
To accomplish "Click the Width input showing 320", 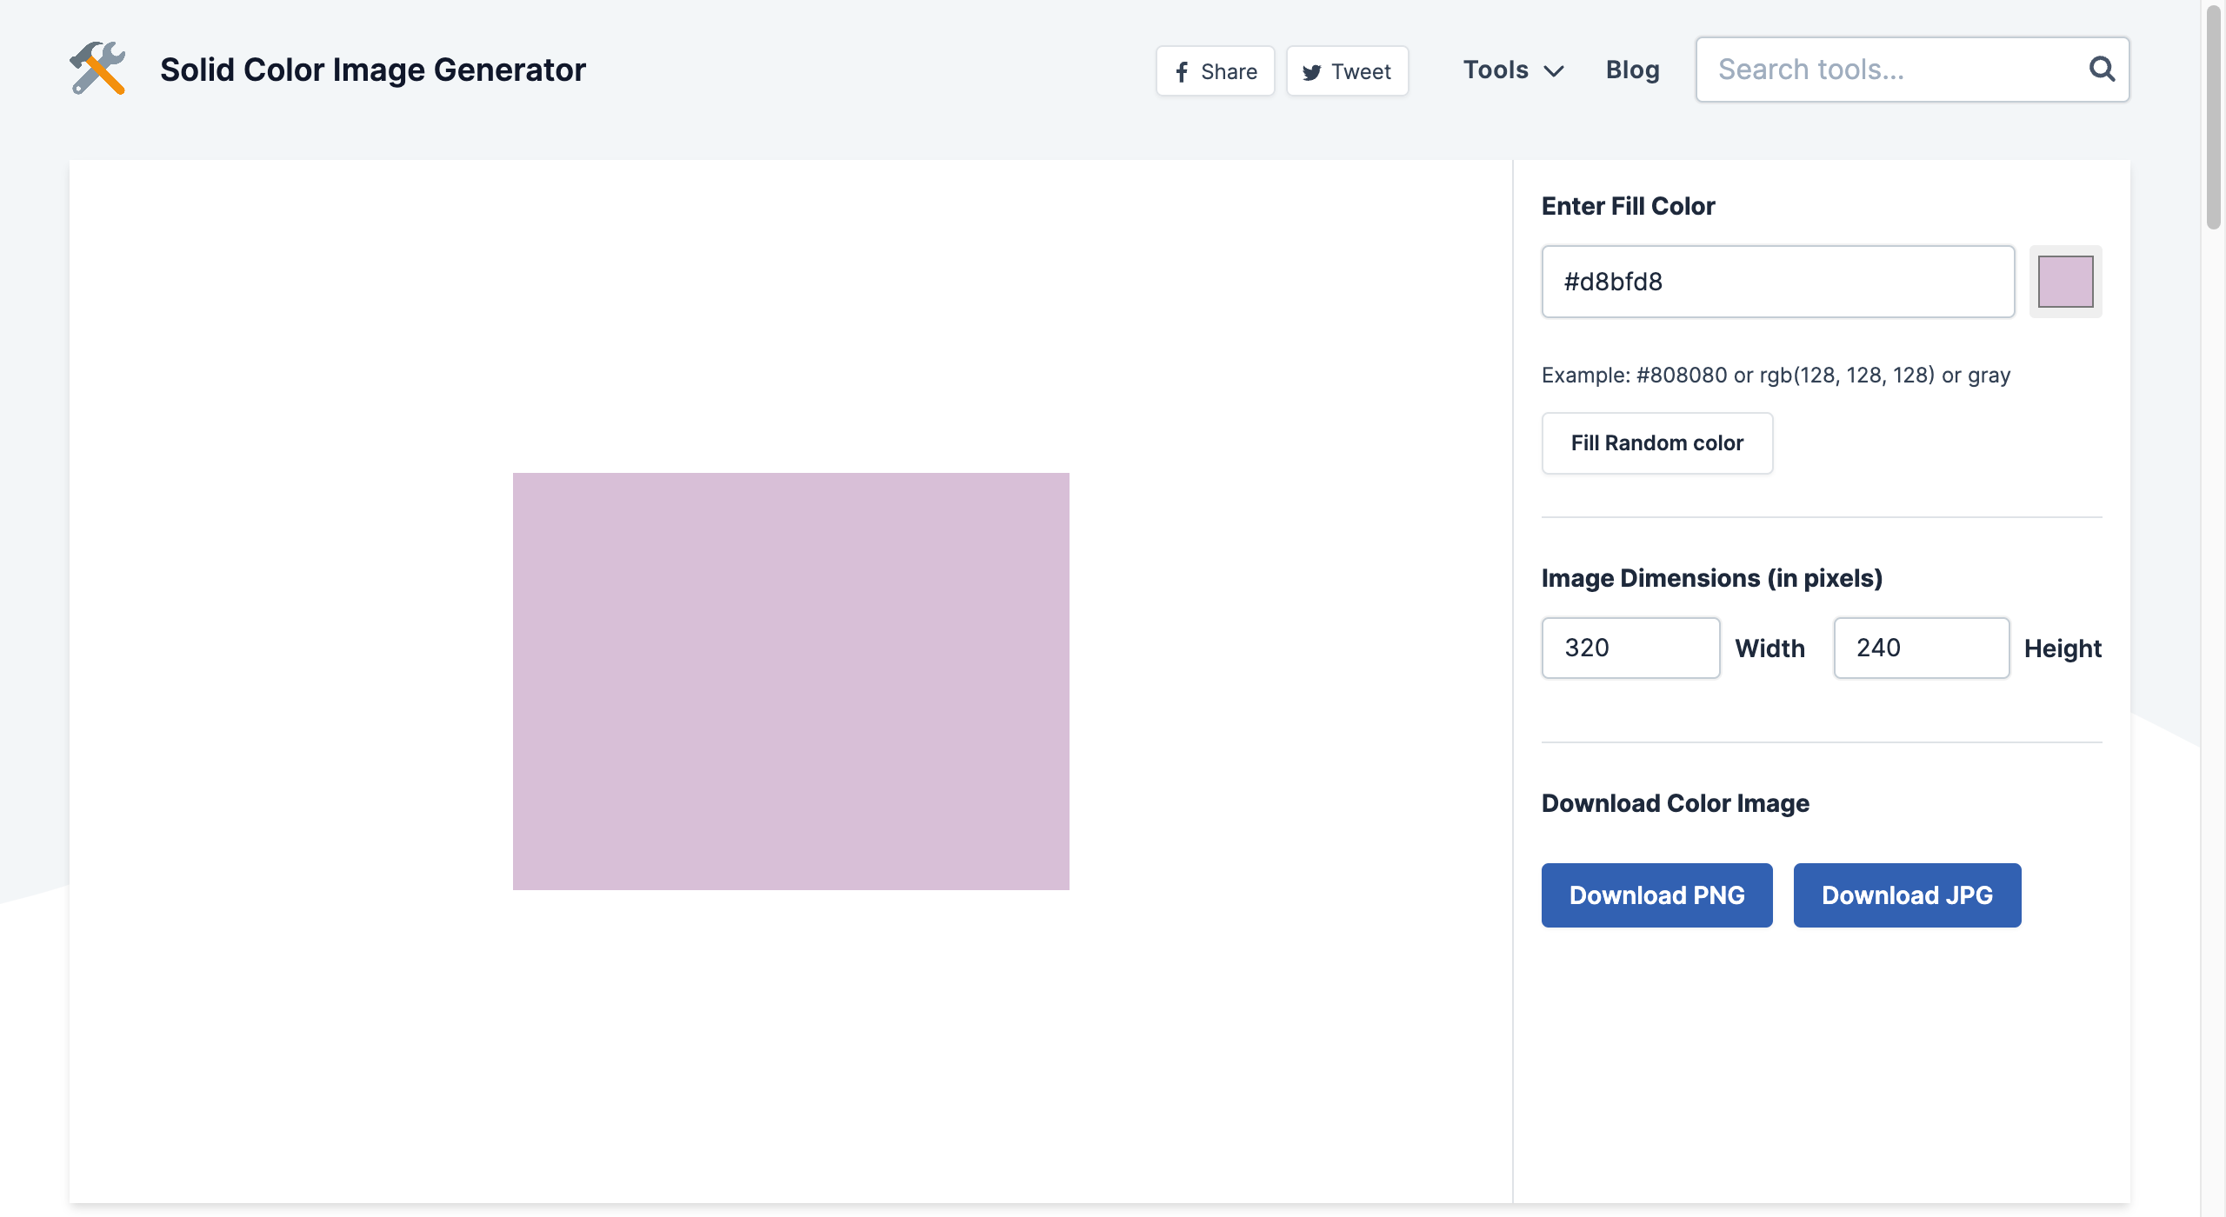I will (x=1630, y=648).
